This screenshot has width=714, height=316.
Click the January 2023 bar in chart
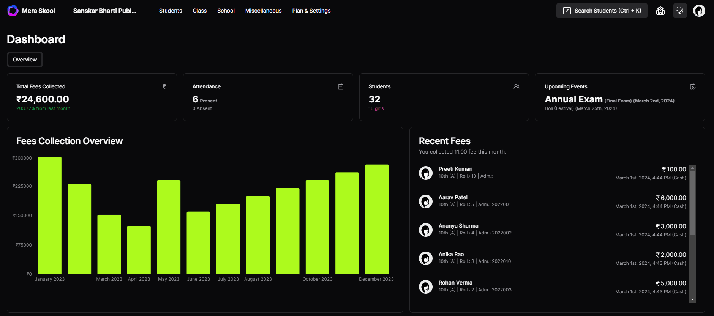pos(50,215)
